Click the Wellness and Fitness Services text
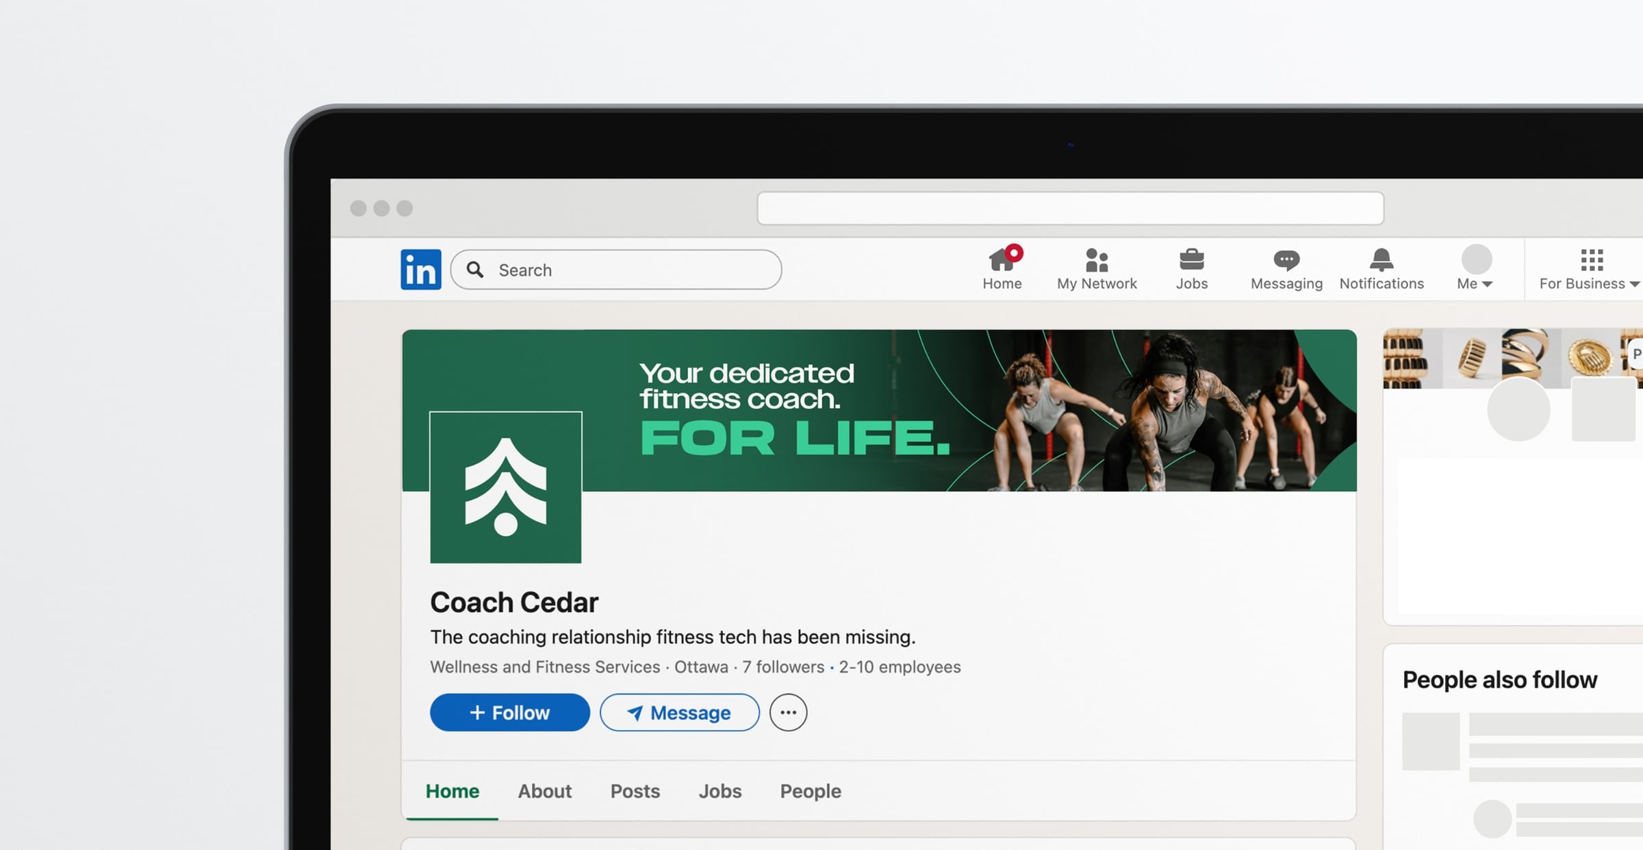 click(545, 667)
